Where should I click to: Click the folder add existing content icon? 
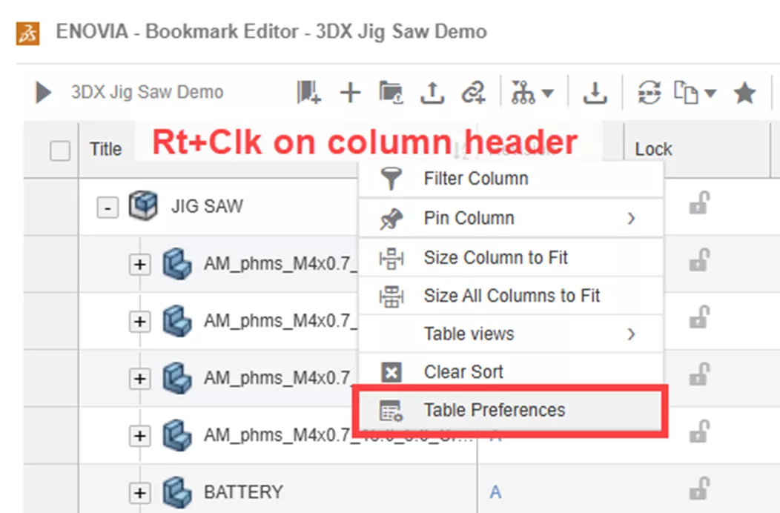(391, 92)
